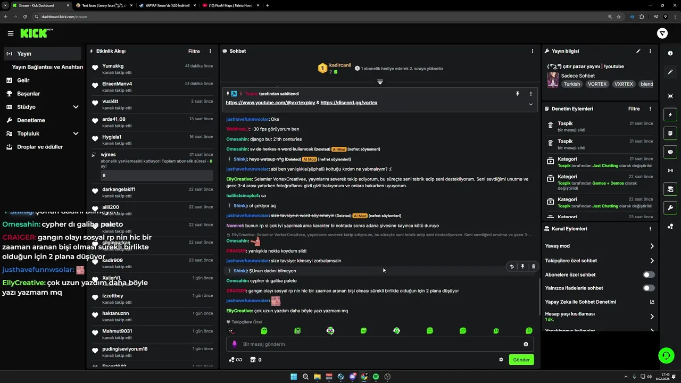Open the profile avatar menu top right
The image size is (681, 383).
(x=662, y=34)
